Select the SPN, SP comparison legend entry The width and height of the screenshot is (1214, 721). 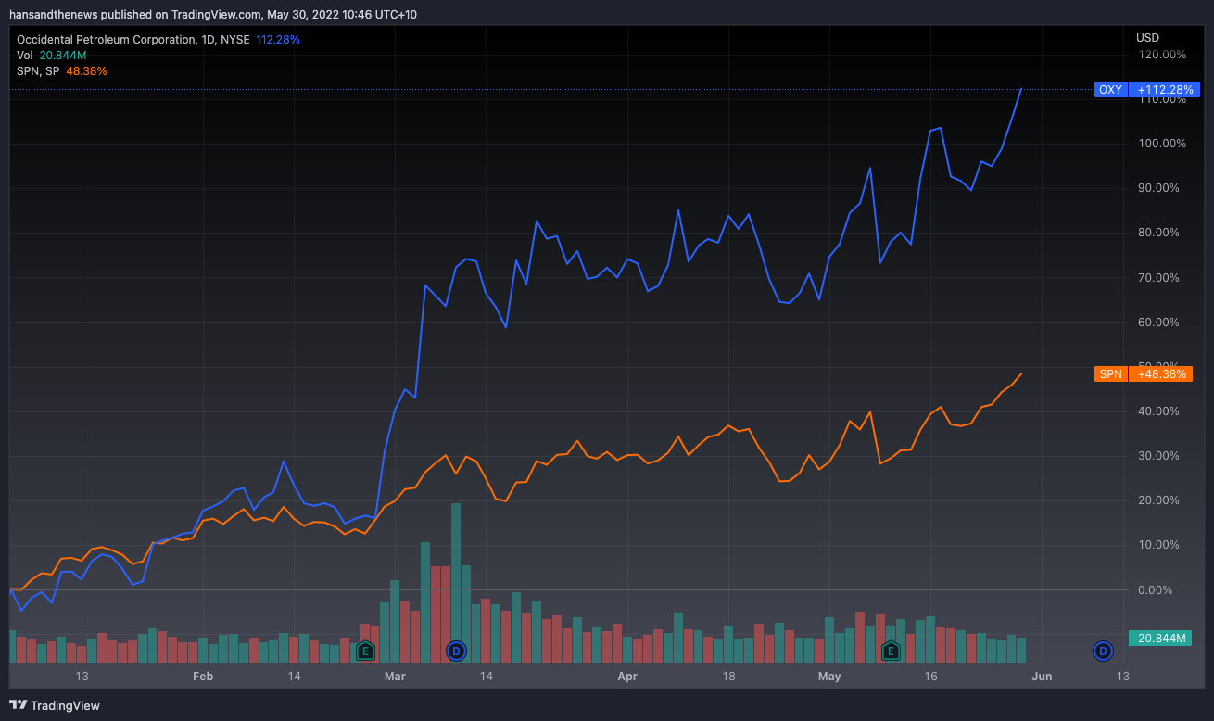coord(38,71)
